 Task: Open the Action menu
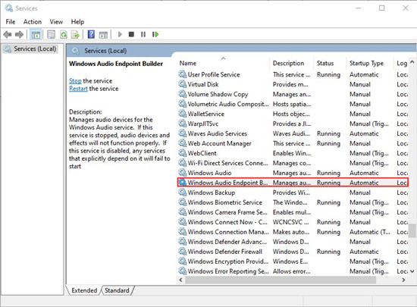pos(33,22)
